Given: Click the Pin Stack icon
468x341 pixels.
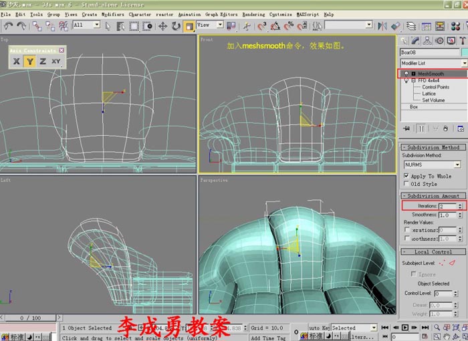Looking at the screenshot, I should (x=406, y=128).
